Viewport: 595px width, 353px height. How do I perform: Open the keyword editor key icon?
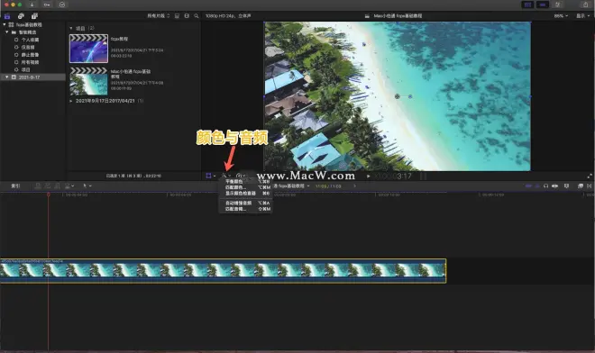(x=47, y=5)
